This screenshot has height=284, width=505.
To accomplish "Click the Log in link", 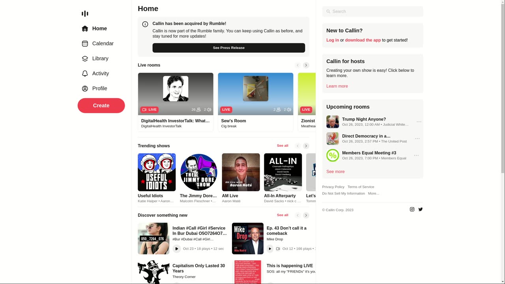I will (333, 40).
